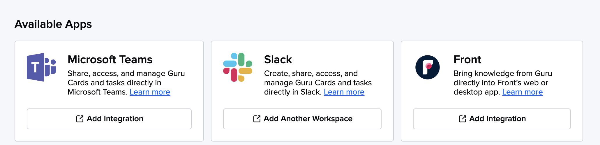Click external-link icon in Teams Add Integration button

pyautogui.click(x=80, y=119)
